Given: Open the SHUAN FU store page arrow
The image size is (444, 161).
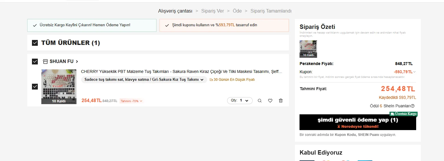Looking at the screenshot, I should 77,62.
